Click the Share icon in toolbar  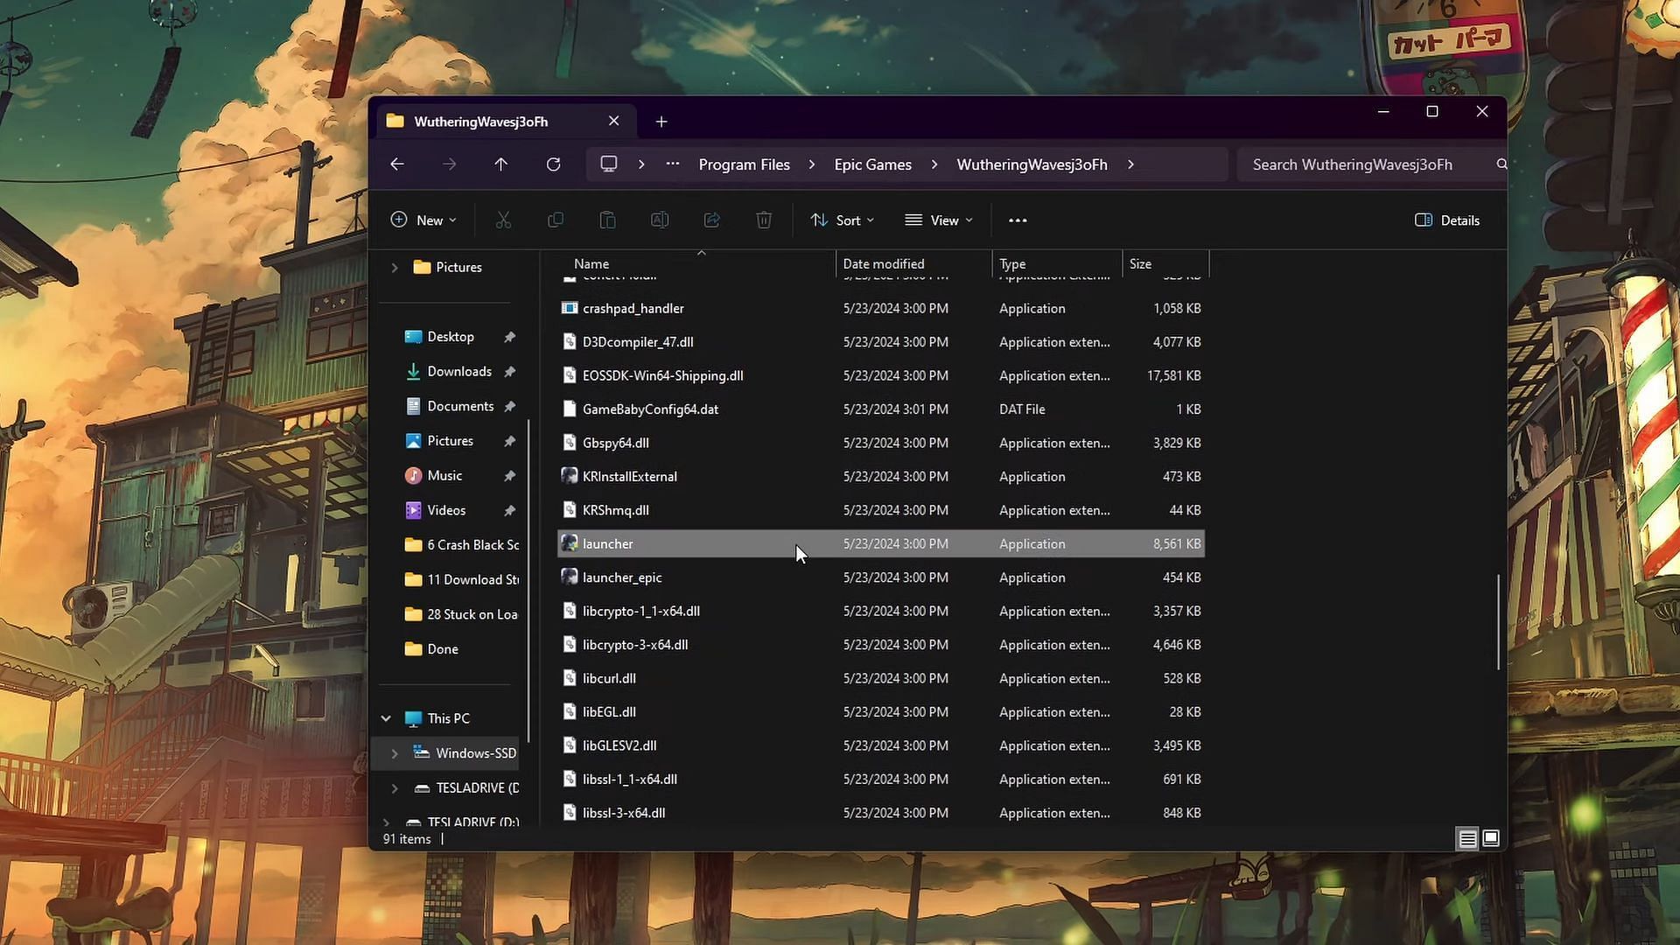[x=712, y=220]
